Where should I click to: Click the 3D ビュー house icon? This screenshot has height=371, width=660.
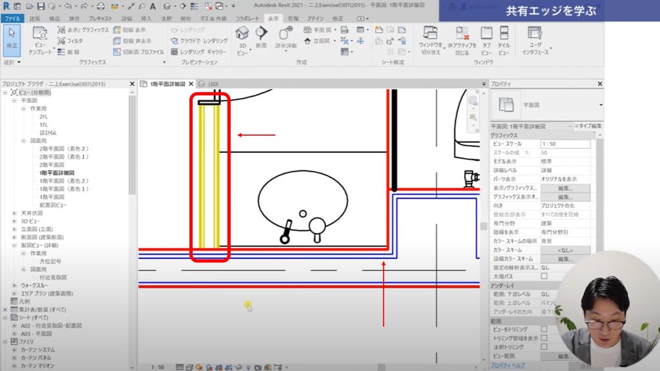pyautogui.click(x=242, y=34)
